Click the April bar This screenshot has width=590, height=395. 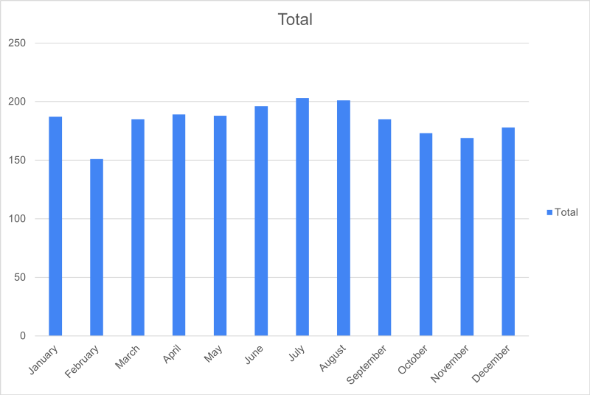[x=179, y=225]
